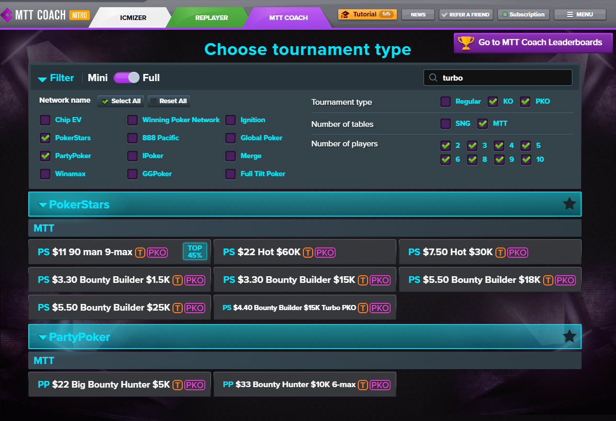
Task: Click PKO badge on $22 Big Bounty Hunter
Action: (195, 385)
